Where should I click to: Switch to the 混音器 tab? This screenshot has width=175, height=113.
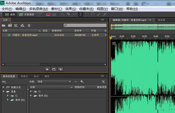point(162,20)
